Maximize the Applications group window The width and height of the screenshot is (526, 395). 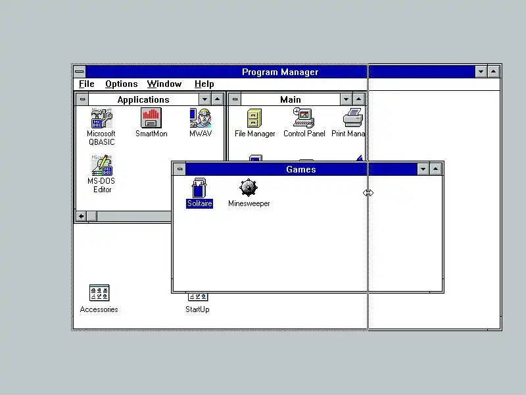coord(218,99)
